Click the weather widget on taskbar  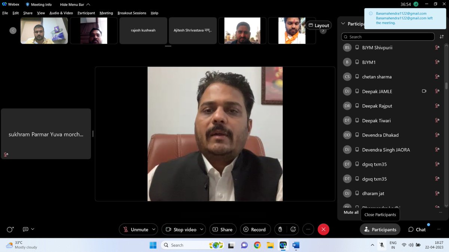click(x=21, y=245)
